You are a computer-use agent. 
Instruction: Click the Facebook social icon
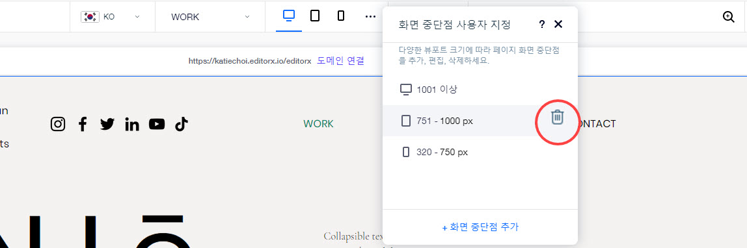pos(83,124)
